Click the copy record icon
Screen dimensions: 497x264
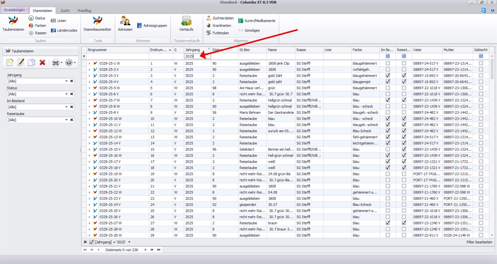coord(32,63)
